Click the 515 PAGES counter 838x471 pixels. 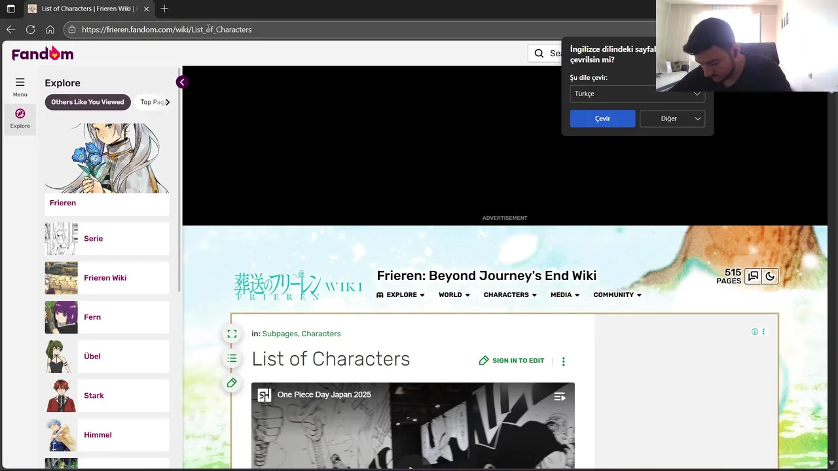[729, 276]
